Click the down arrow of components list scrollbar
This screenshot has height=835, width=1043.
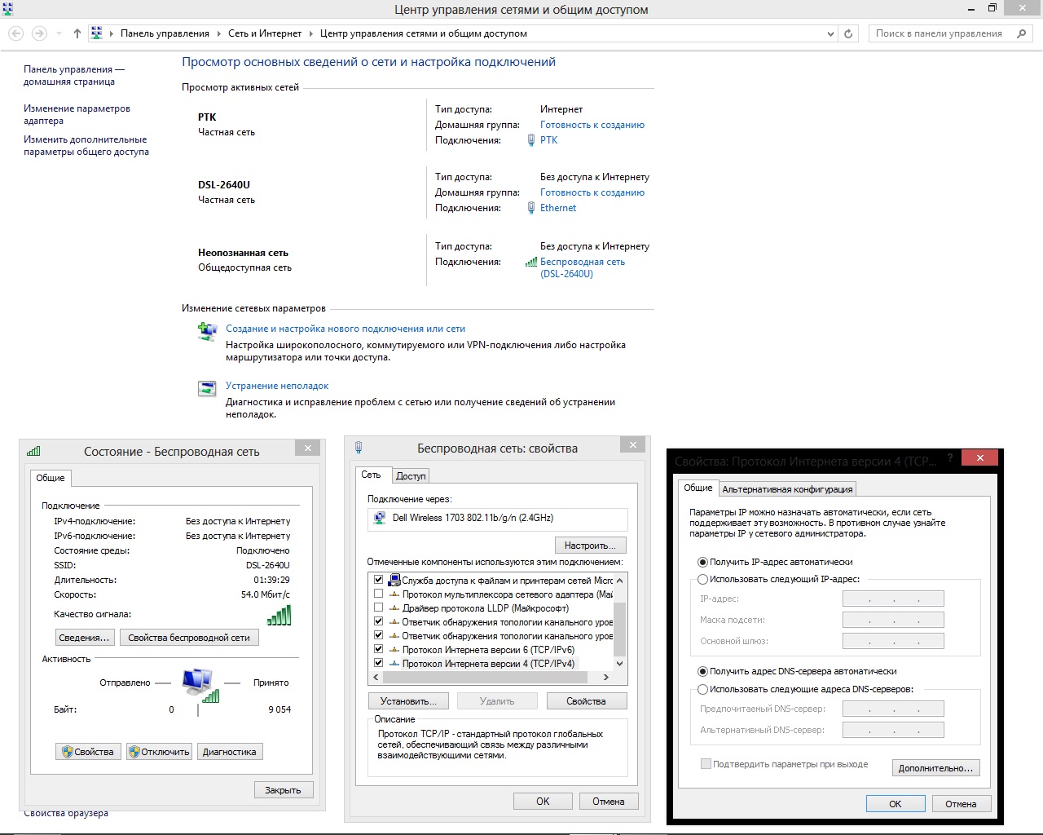(x=619, y=664)
